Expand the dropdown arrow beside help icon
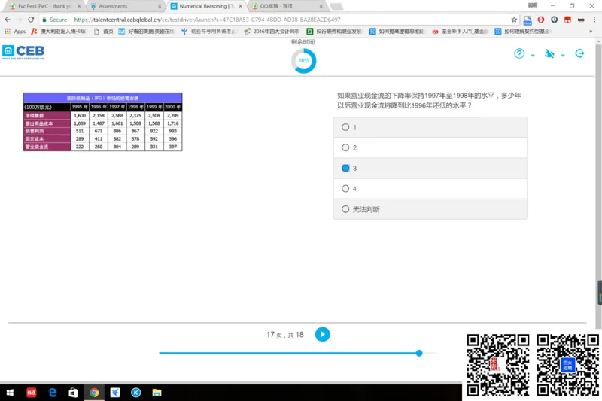 [533, 55]
